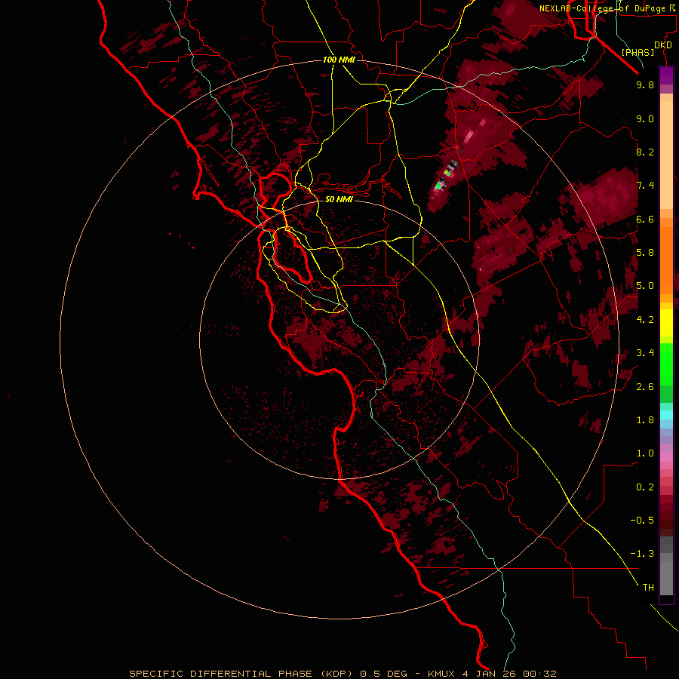
Task: Click the "[PHAS]" unit label
Action: [x=638, y=52]
